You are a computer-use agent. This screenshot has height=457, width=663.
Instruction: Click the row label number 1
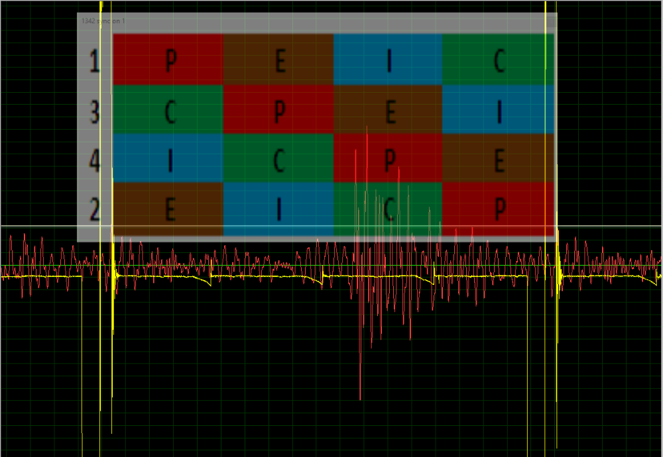(x=95, y=62)
